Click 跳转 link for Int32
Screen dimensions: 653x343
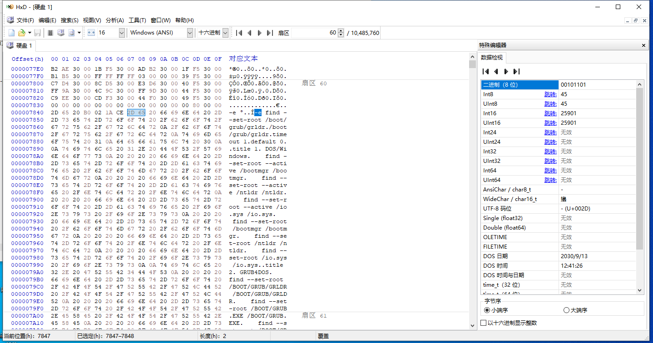(550, 152)
